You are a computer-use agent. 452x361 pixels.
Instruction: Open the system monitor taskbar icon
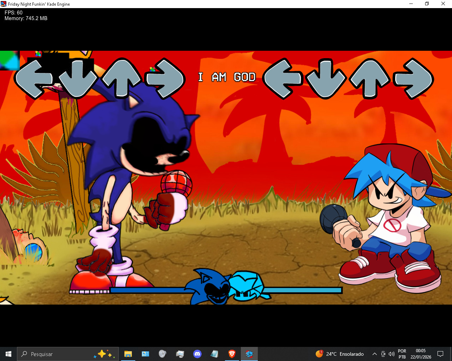(180, 354)
